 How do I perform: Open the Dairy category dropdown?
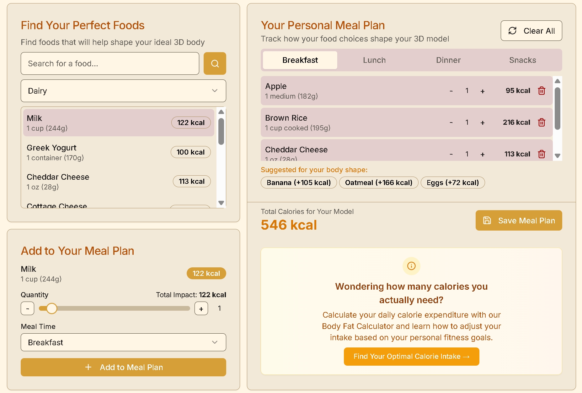click(123, 91)
